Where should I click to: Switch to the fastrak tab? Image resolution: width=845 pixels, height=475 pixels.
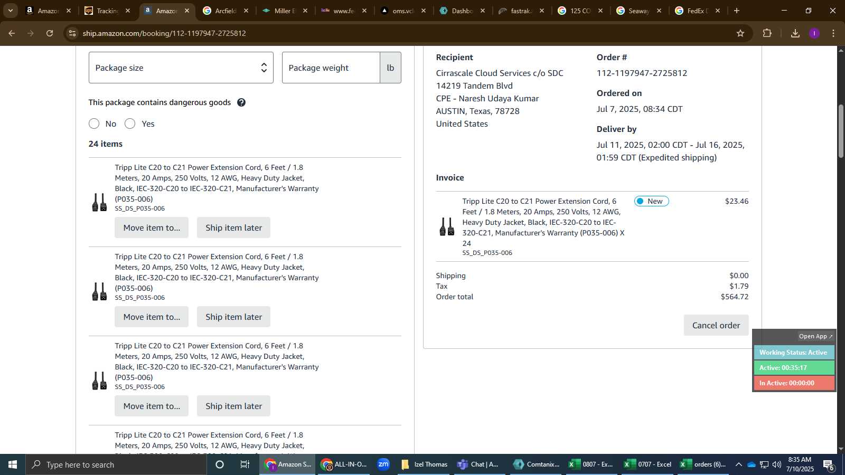521,11
